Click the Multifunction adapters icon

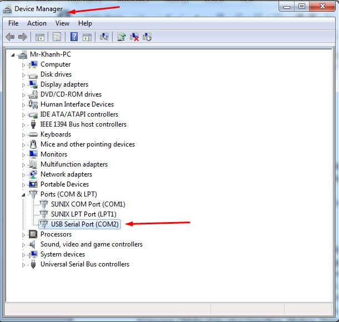coord(33,164)
